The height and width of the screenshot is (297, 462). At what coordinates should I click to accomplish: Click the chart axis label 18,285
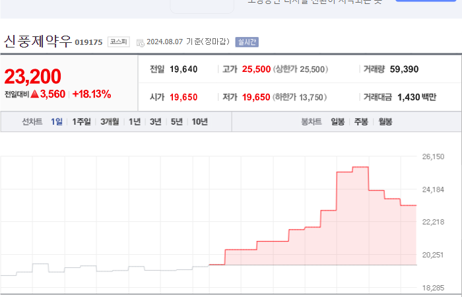click(x=433, y=288)
